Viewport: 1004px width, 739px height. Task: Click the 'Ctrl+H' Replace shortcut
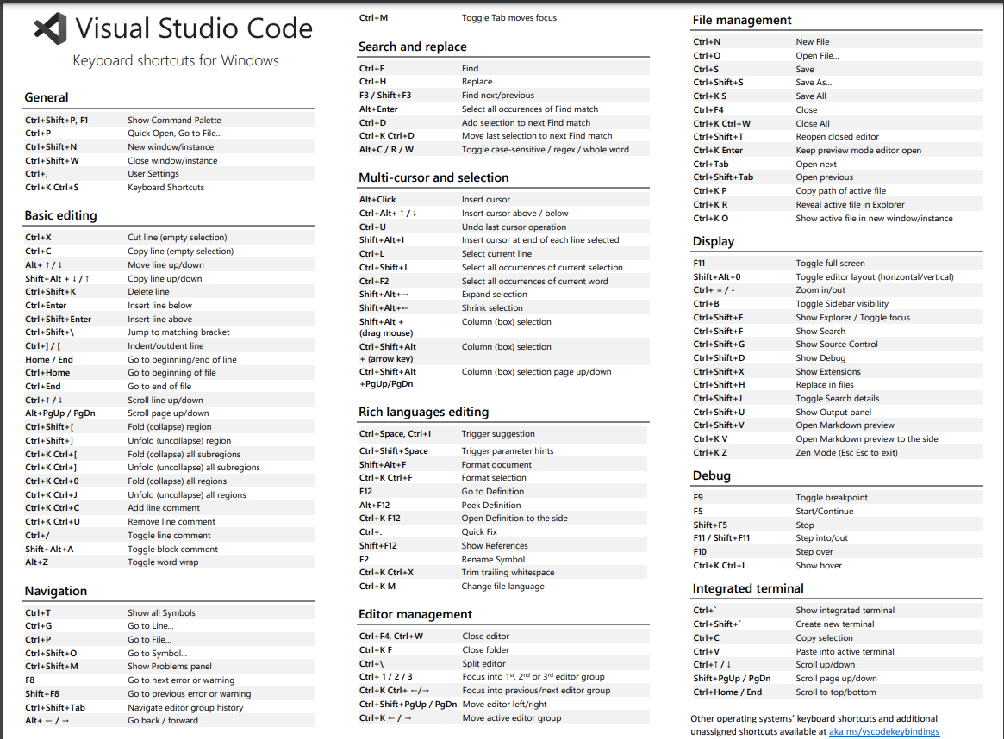tap(372, 82)
